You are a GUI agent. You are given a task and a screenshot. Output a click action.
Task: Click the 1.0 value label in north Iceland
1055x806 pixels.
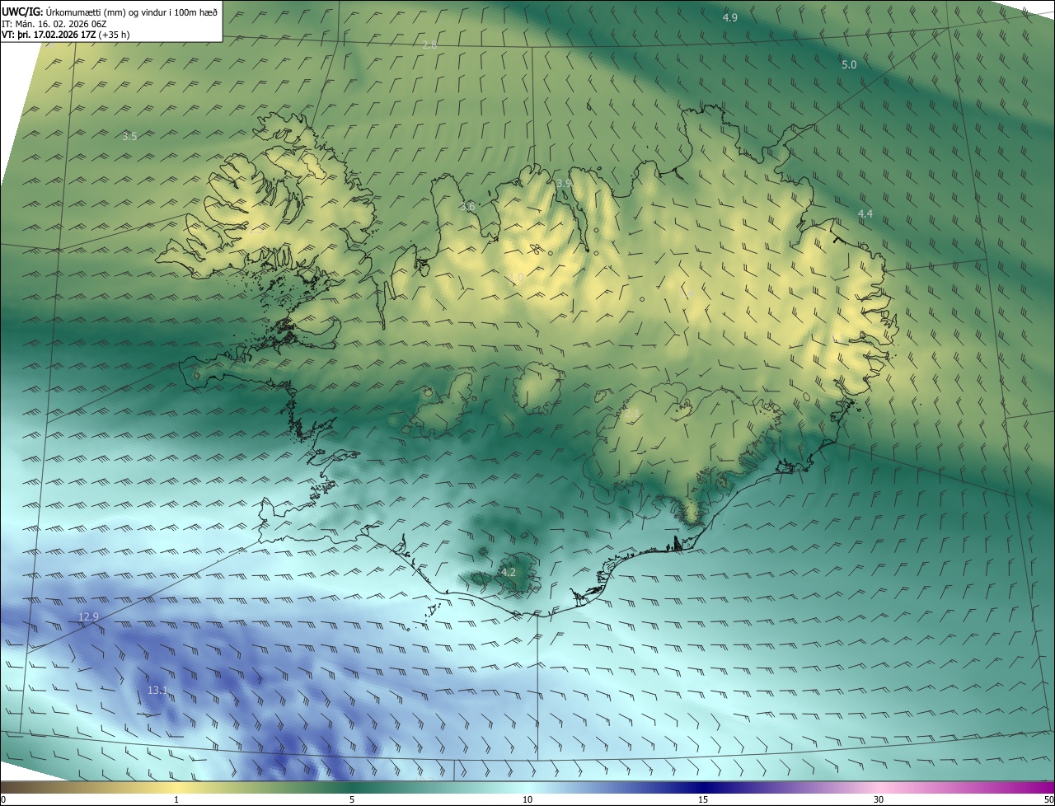[516, 278]
